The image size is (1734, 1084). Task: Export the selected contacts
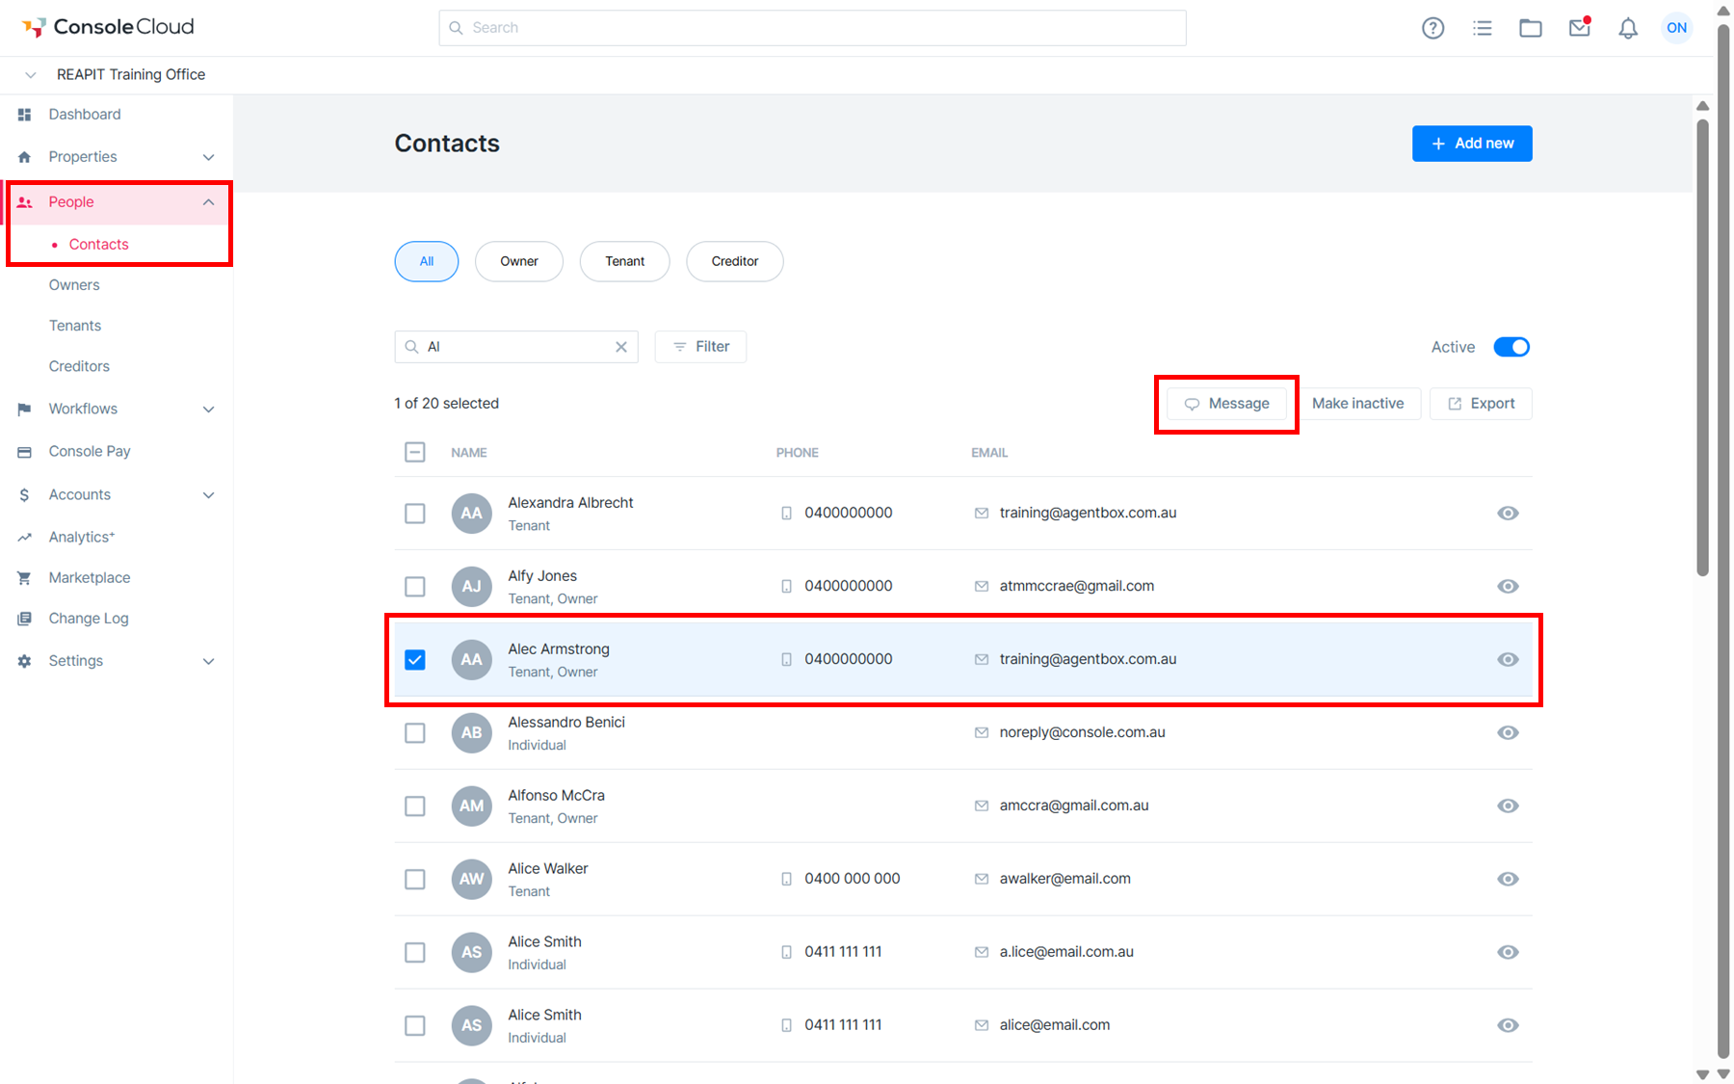tap(1481, 404)
